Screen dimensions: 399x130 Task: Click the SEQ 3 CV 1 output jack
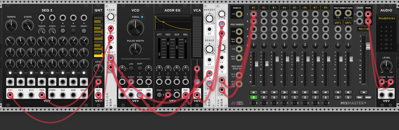(x=10, y=95)
